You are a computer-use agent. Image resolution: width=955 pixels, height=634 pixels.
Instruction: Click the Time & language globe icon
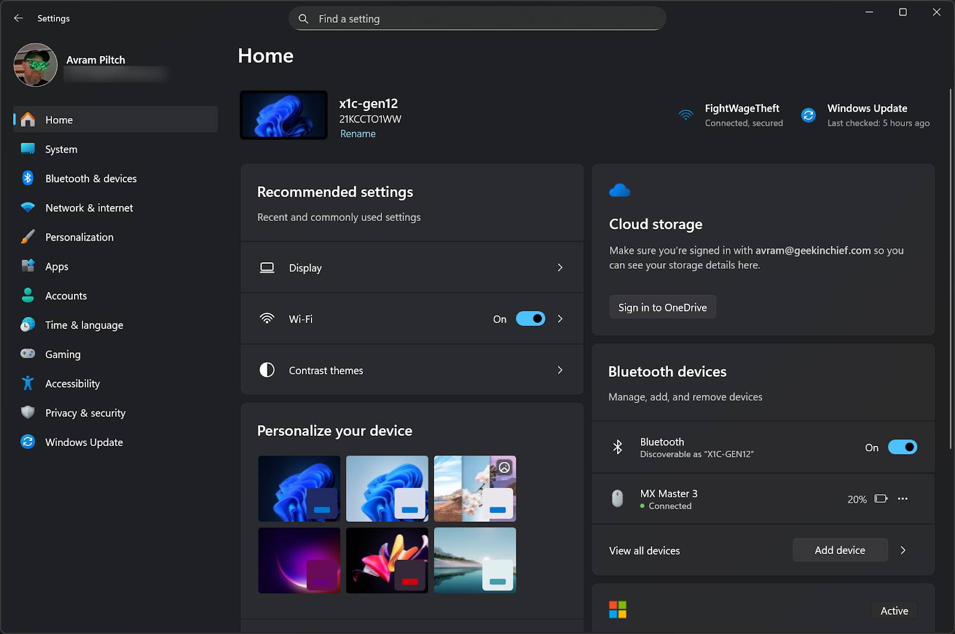[x=28, y=324]
